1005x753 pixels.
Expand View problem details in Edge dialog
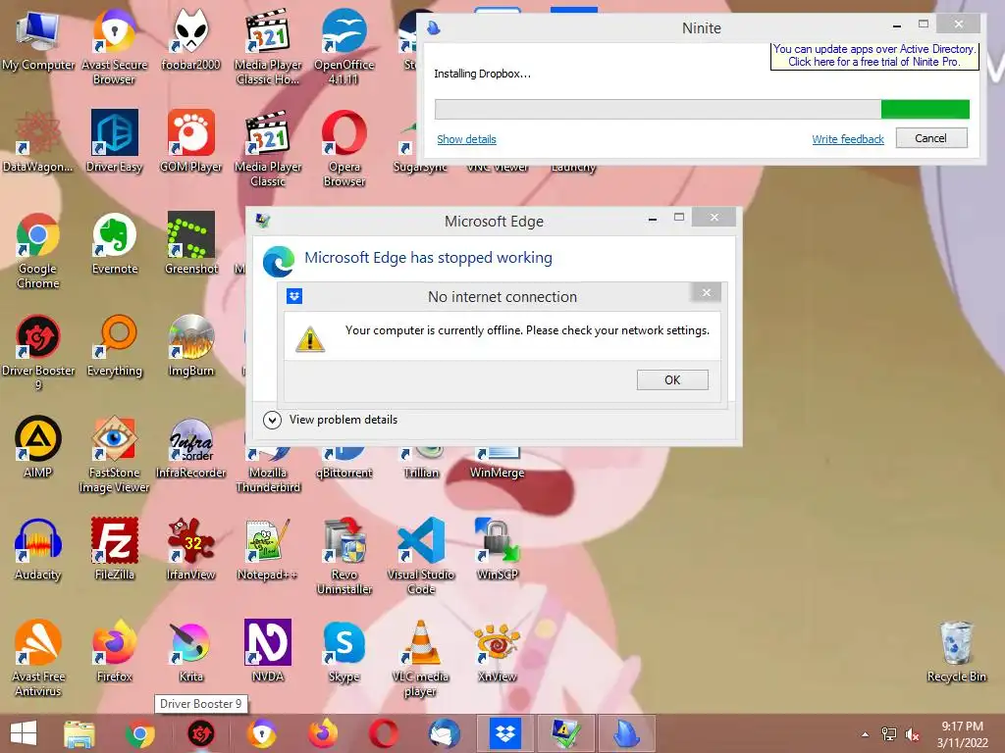click(331, 420)
